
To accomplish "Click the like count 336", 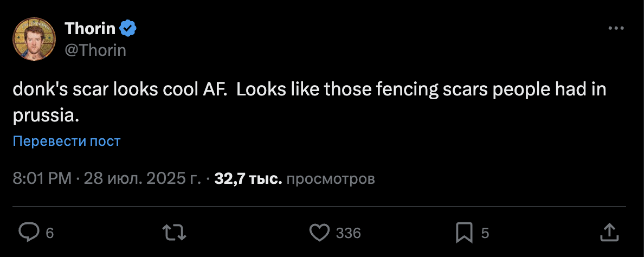I will tap(349, 233).
